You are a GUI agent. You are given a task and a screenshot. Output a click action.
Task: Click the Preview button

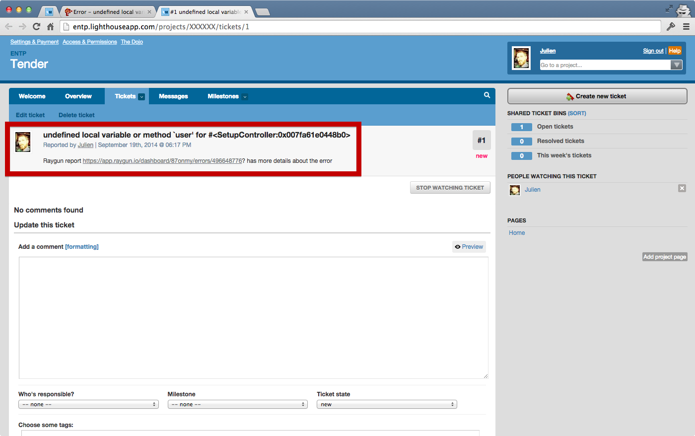pyautogui.click(x=469, y=247)
